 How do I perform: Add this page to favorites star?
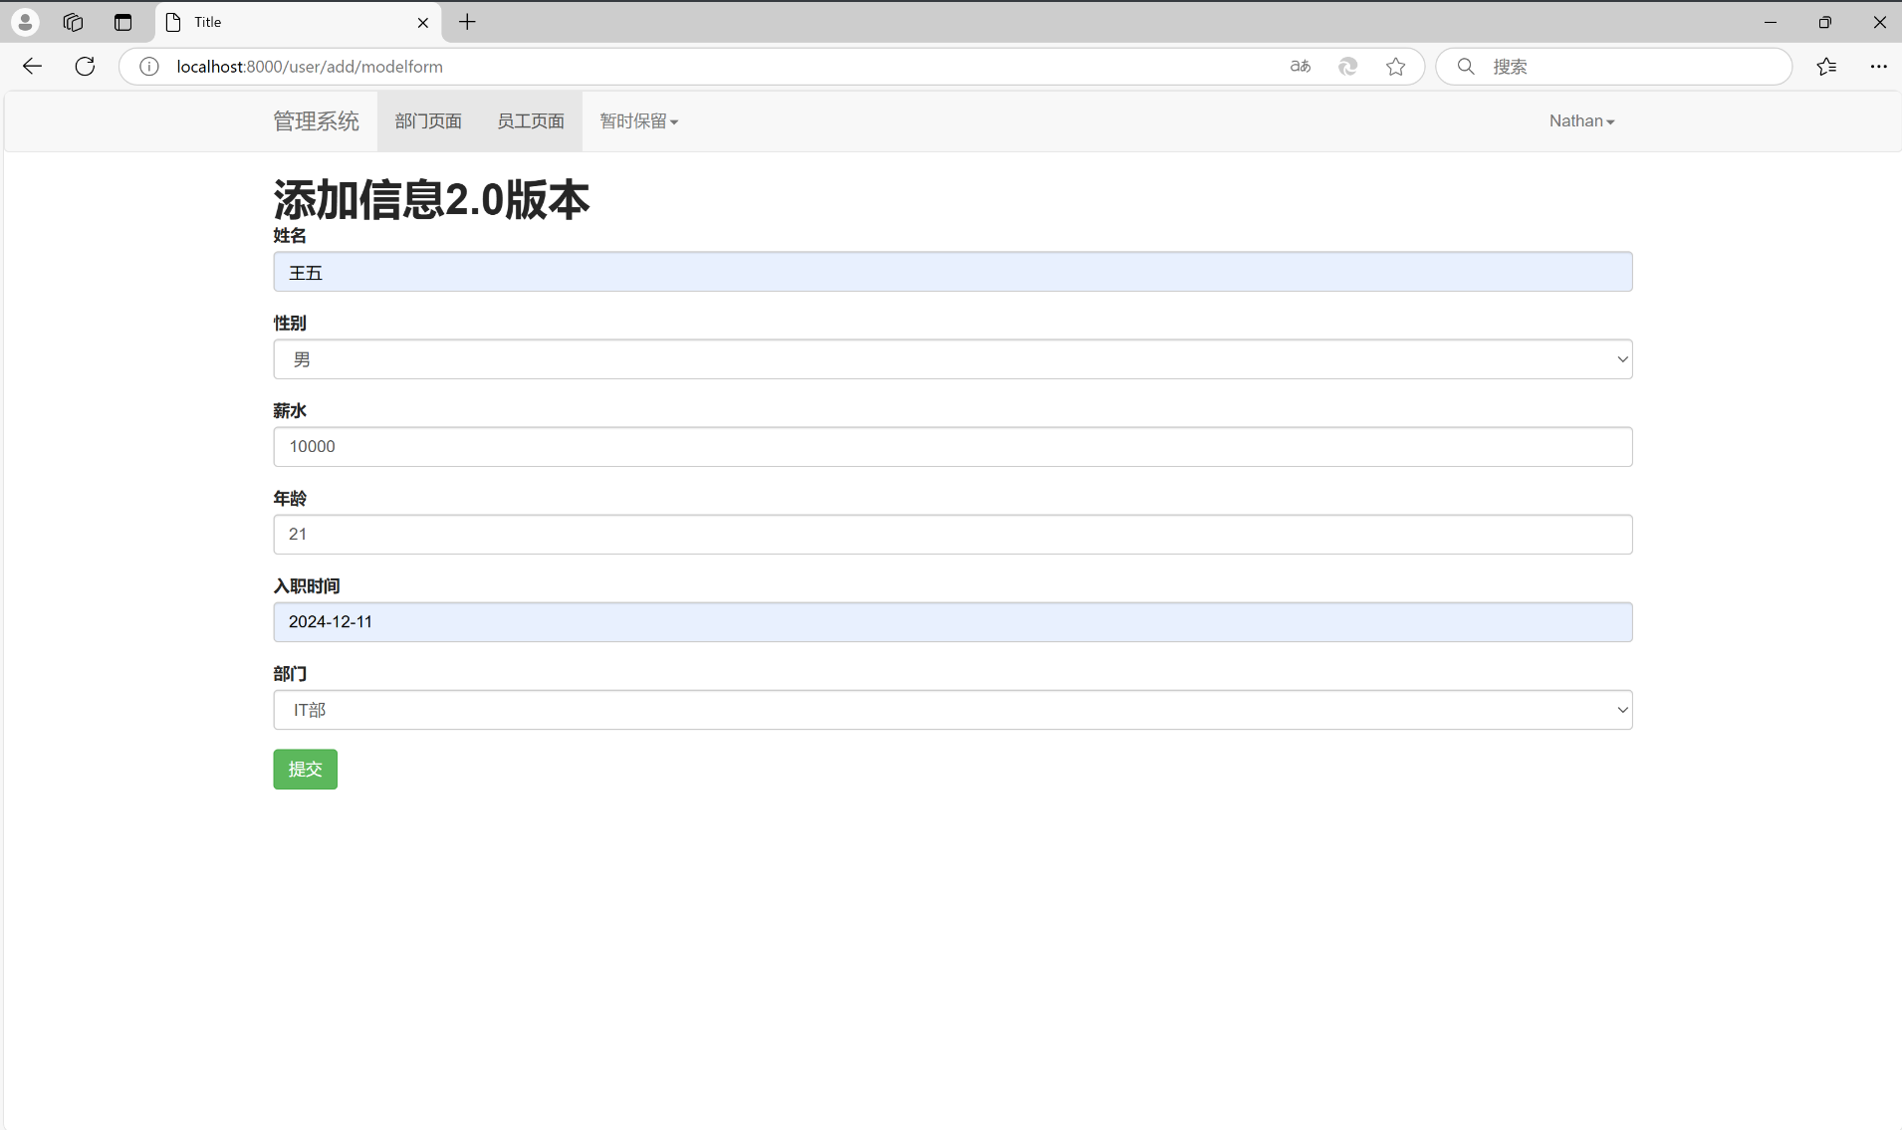click(1396, 67)
